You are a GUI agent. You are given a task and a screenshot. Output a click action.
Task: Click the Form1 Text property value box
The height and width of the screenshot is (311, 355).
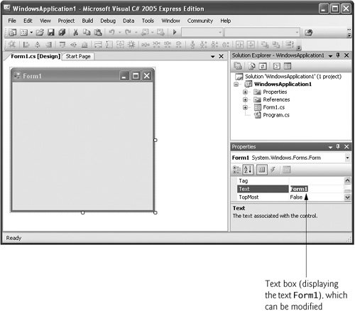(x=317, y=189)
